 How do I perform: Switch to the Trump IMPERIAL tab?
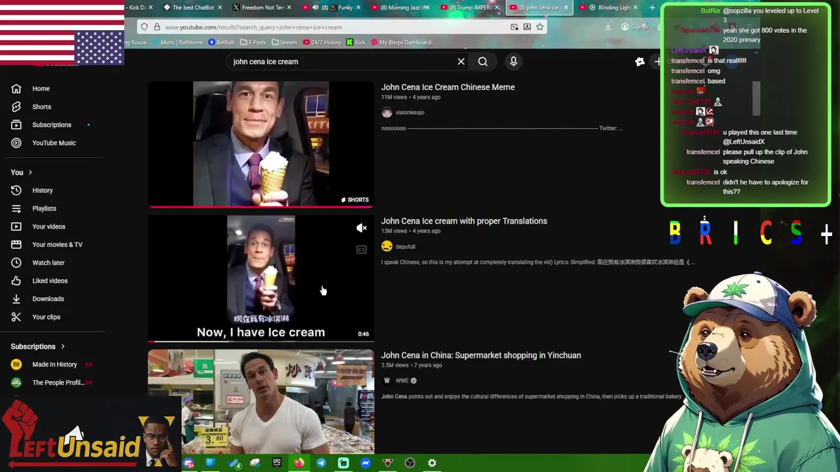coord(470,7)
